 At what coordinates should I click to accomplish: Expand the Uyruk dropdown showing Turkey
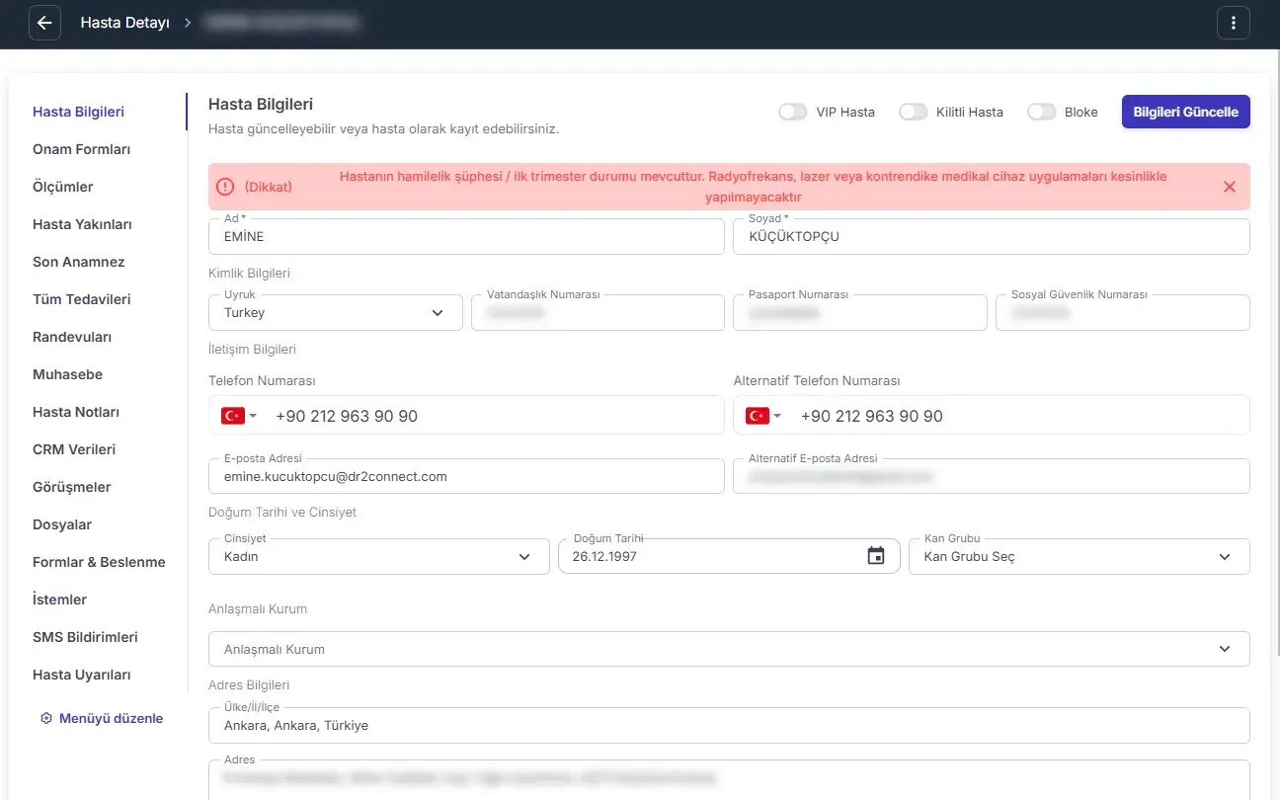[336, 312]
